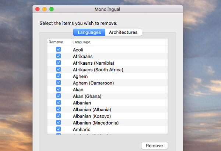This screenshot has height=151, width=221.
Task: Uncheck the Aghem (Cameroon) checkbox
Action: pyautogui.click(x=58, y=83)
